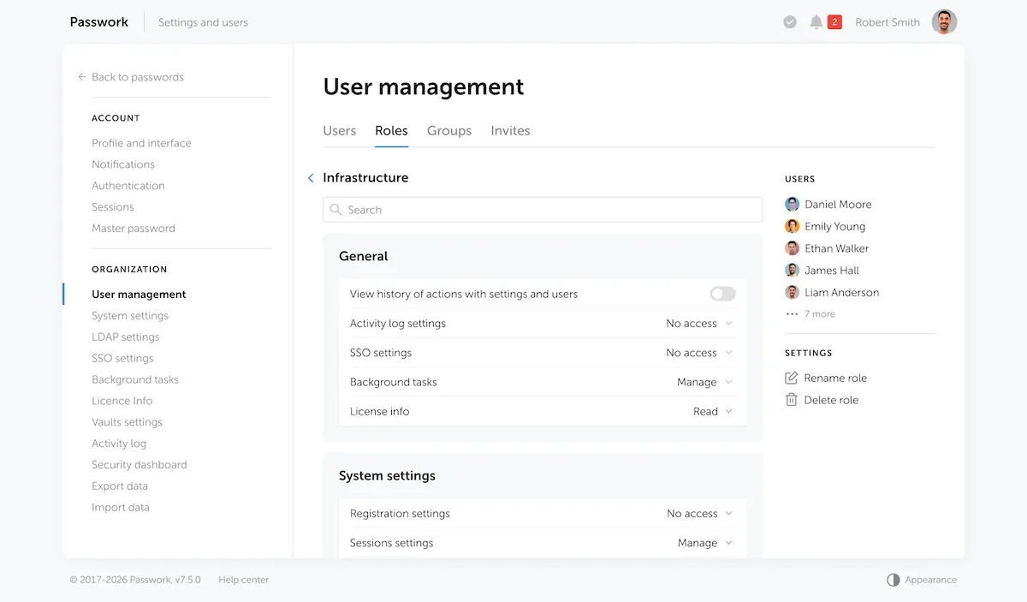The image size is (1027, 602).
Task: Click Liam Anderson's avatar
Action: pos(793,292)
